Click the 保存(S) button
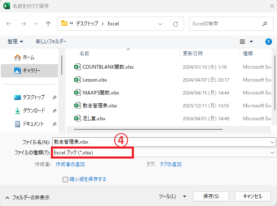Screen dimensions: 277x206 coord(211,196)
